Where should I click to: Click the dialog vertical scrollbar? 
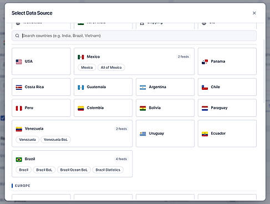pyautogui.click(x=264, y=71)
